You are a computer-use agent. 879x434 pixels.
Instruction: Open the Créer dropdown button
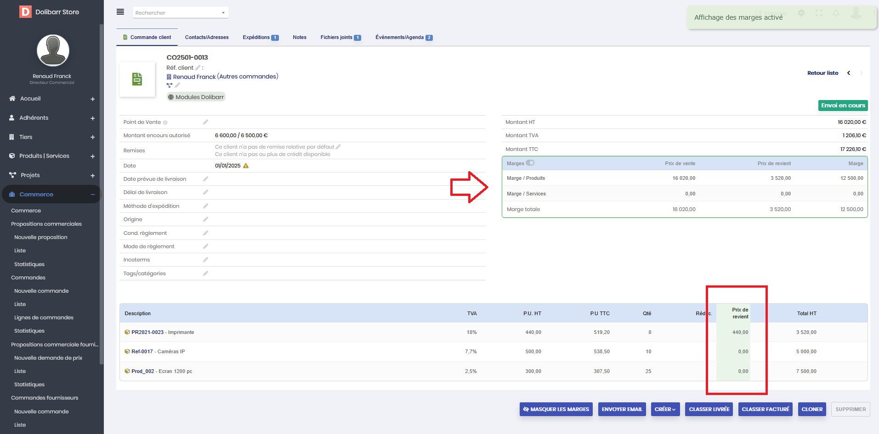pos(665,409)
